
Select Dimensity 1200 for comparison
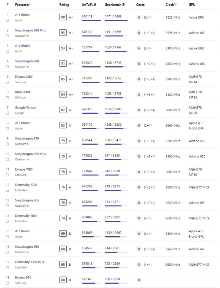pyautogui.click(x=7, y=191)
